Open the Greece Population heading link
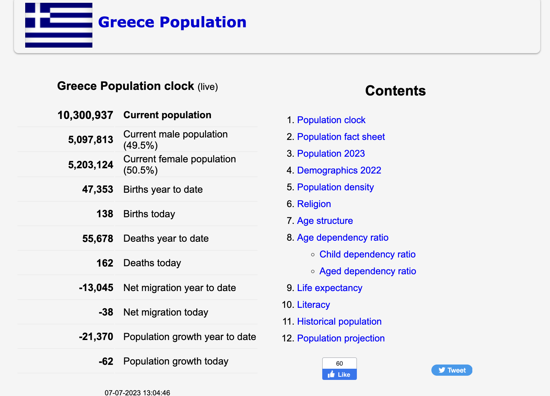Screen dimensions: 550x396 (x=172, y=22)
